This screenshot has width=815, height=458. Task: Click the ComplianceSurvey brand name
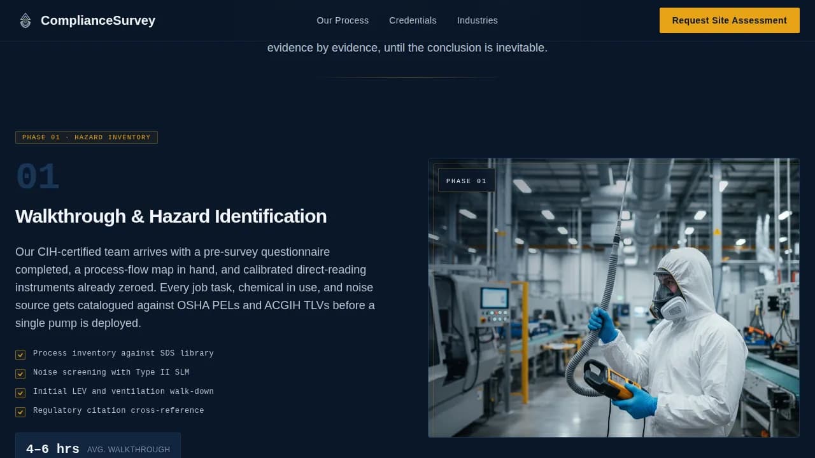pos(97,20)
